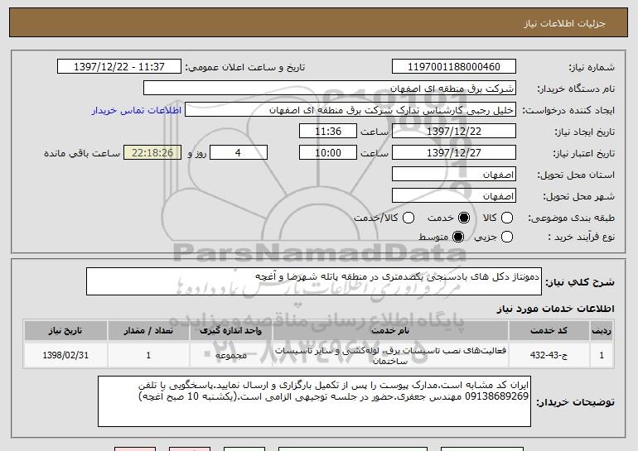The height and width of the screenshot is (451, 638).
Task: Select the کالا radio button
Action: point(507,218)
